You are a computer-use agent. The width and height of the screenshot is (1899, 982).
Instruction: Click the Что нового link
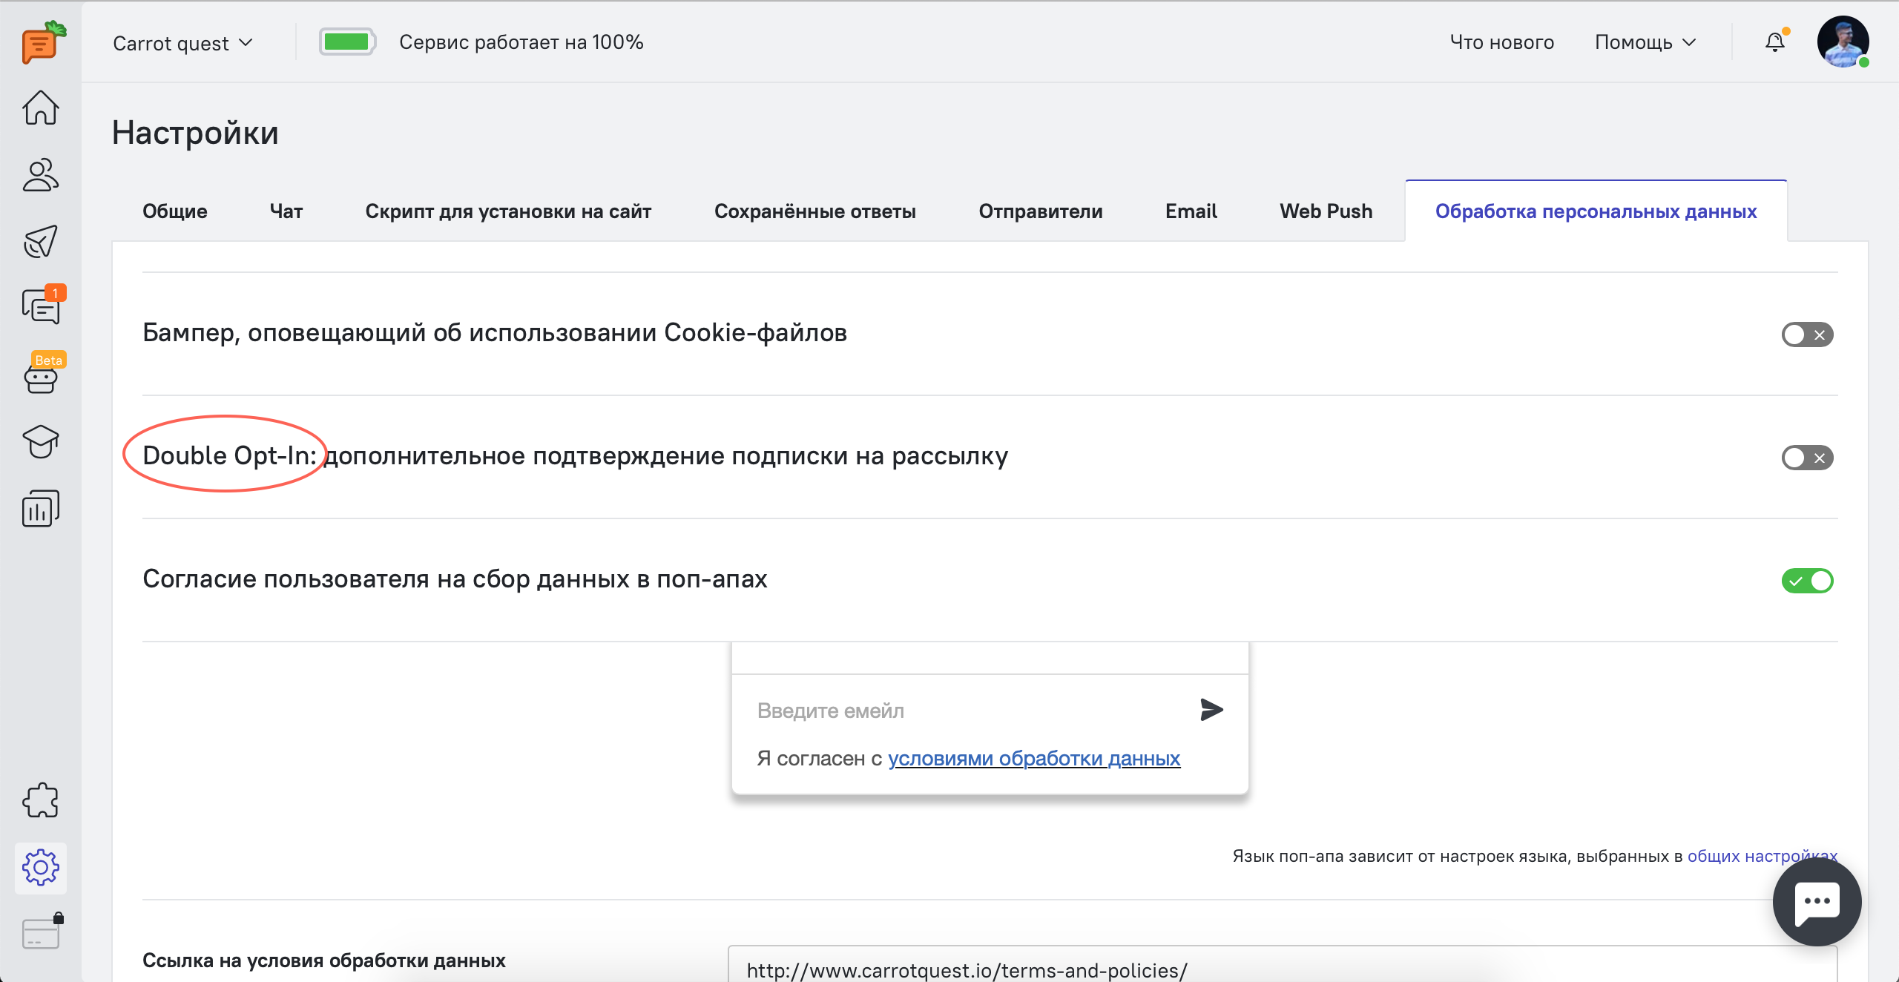pos(1501,43)
